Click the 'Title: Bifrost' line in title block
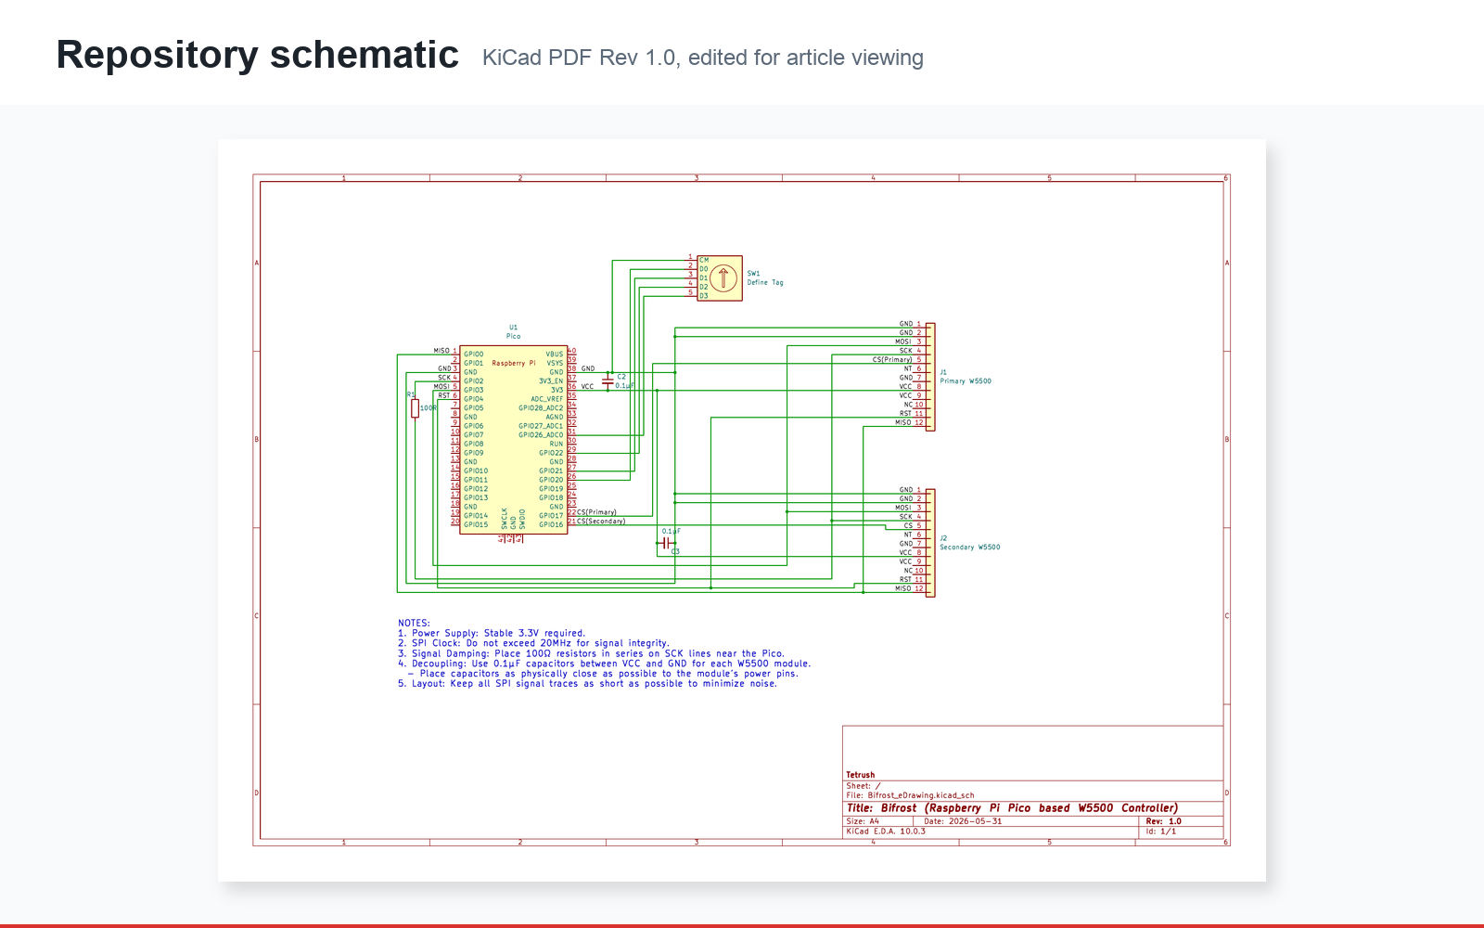The height and width of the screenshot is (928, 1484). tap(1012, 808)
